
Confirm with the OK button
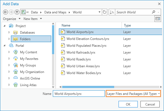coord(128,104)
